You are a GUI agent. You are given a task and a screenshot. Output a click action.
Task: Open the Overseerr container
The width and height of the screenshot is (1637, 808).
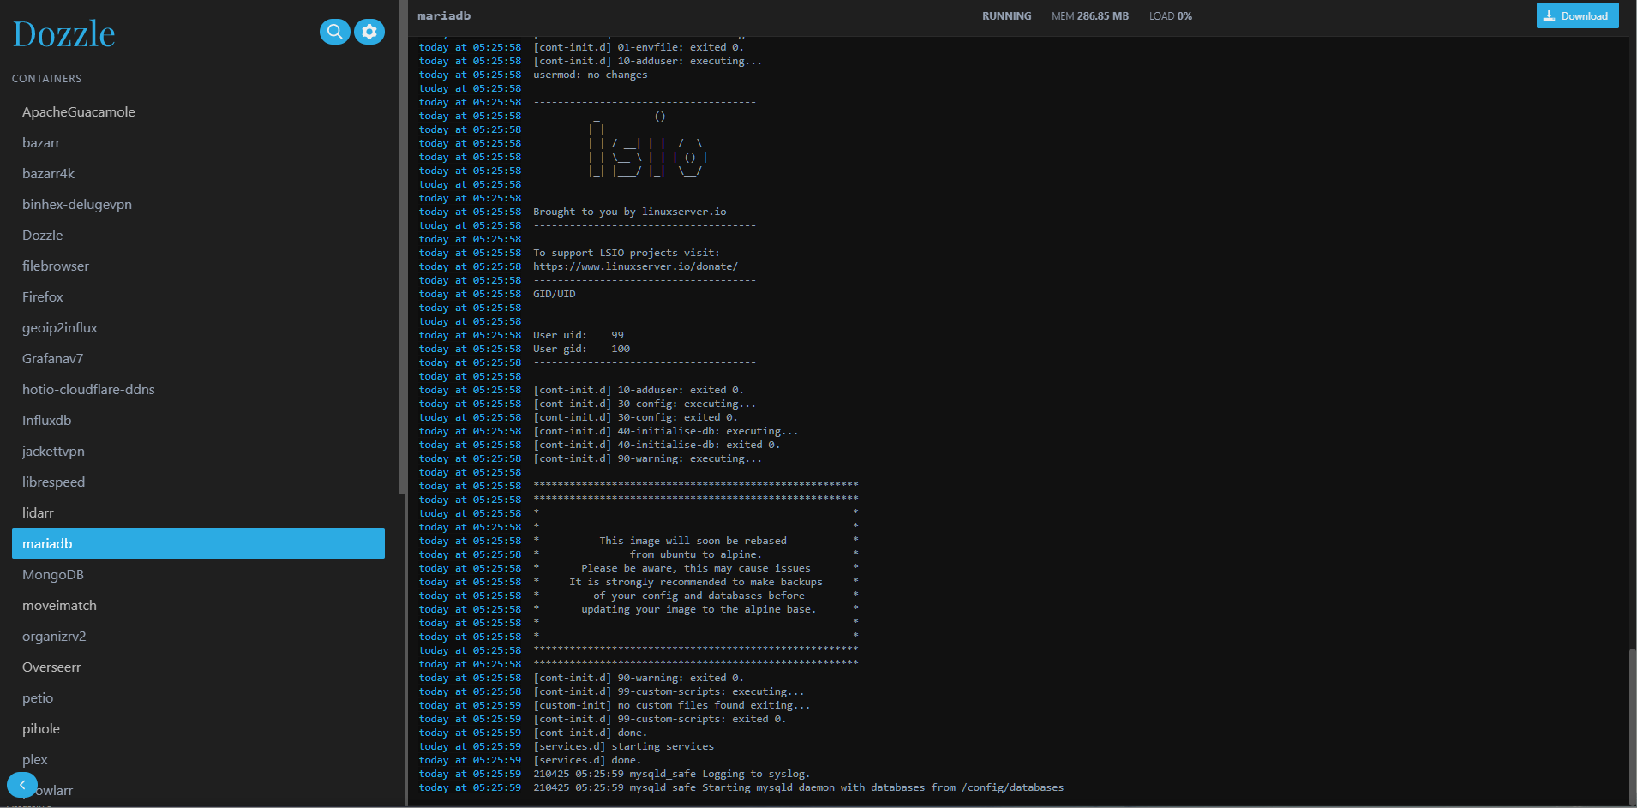tap(51, 667)
